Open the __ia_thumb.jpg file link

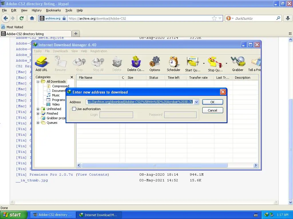coord(32,180)
